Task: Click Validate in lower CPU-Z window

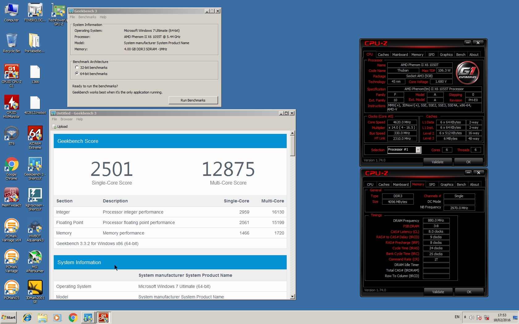Action: 438,292
